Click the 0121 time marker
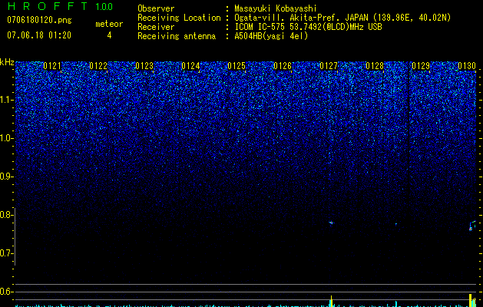 [52, 66]
